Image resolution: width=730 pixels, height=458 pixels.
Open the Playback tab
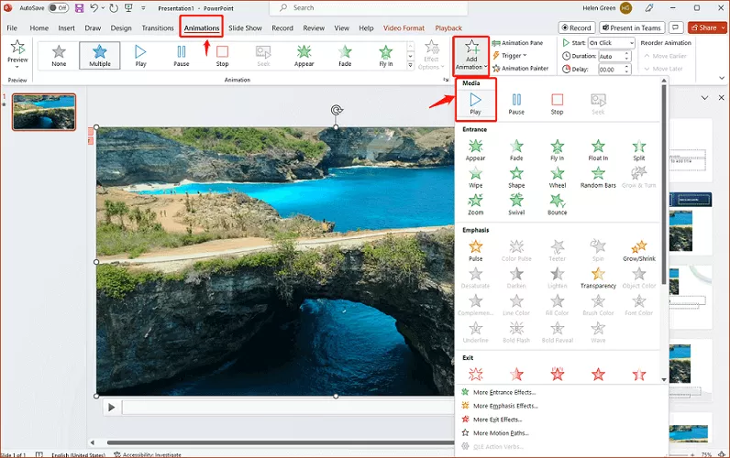coord(448,27)
